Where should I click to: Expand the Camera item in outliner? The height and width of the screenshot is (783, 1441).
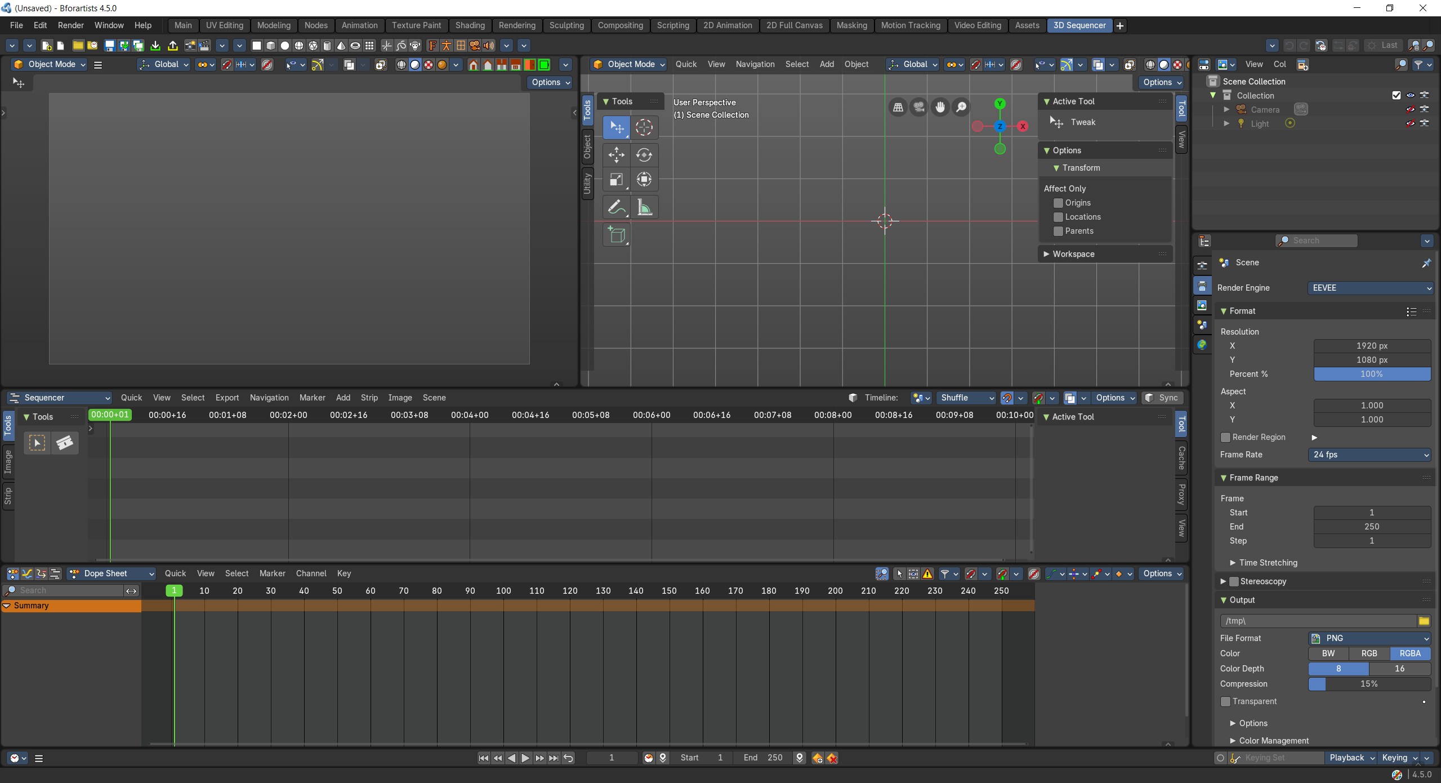tap(1226, 109)
